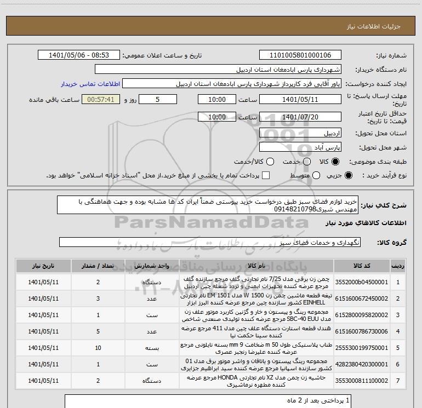Click the طناب پلاستیکی item name

[256, 348]
